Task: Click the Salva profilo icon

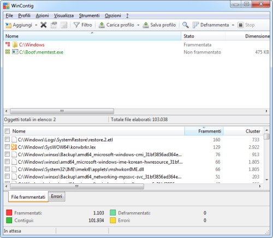Action: [146, 25]
